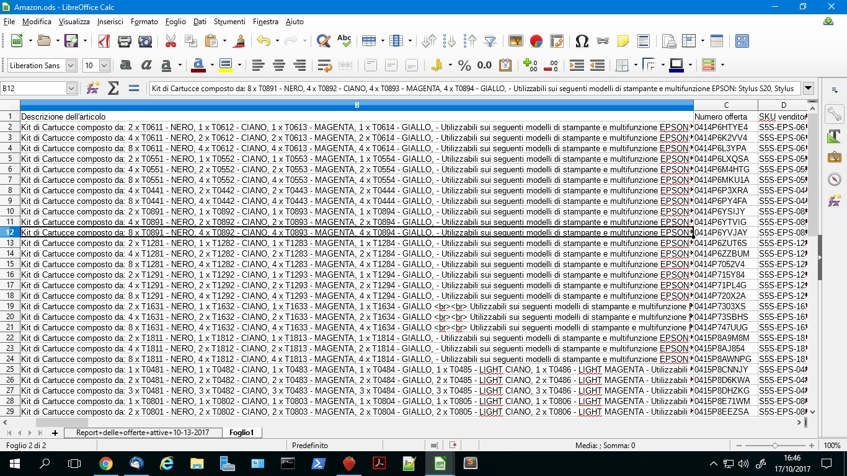The width and height of the screenshot is (847, 476).
Task: Insert a chart using the pie chart icon
Action: point(536,41)
